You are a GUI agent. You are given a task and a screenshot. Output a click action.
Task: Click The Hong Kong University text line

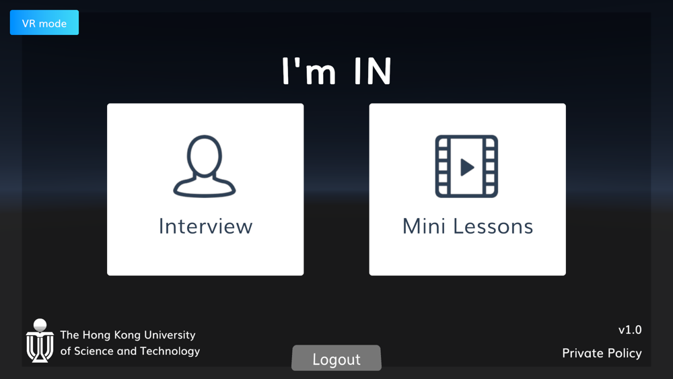(127, 335)
